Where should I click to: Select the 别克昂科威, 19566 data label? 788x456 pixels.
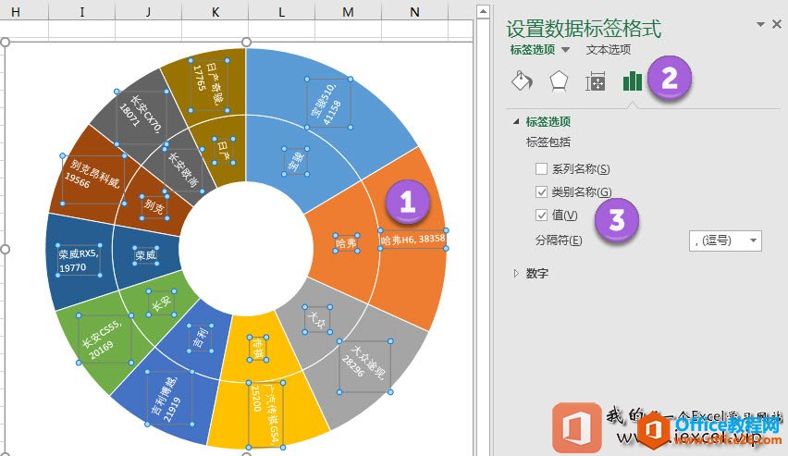[93, 180]
